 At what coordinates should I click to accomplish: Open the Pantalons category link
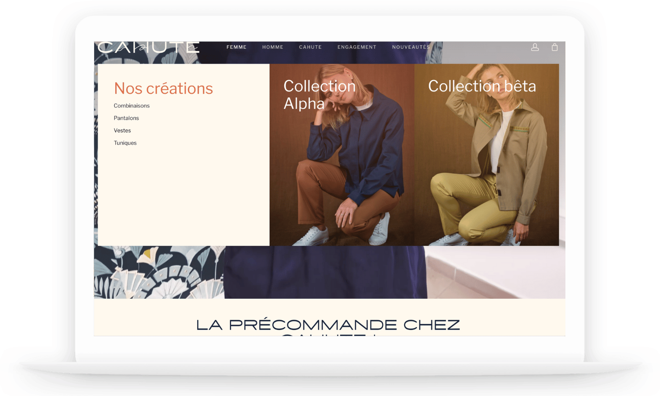coord(126,118)
